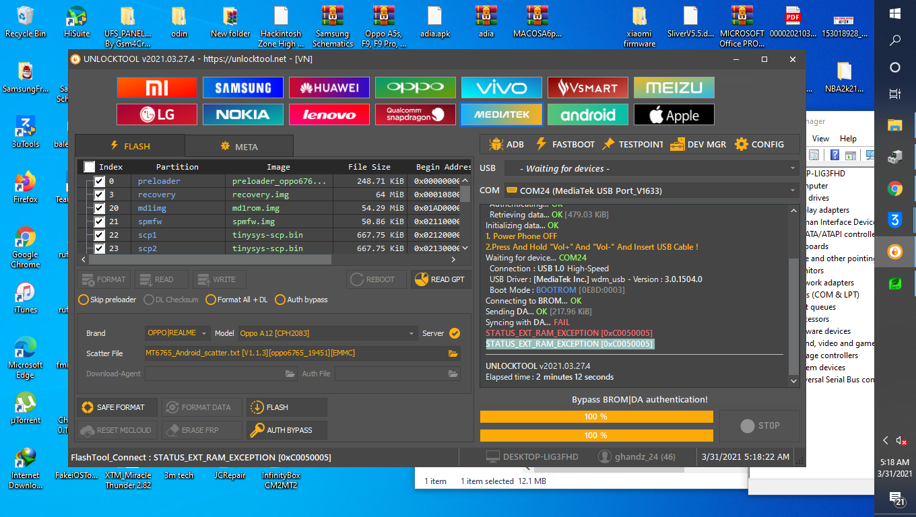Uncheck the spmfw partition checkbox
Screen dimensions: 916x517
(100, 221)
